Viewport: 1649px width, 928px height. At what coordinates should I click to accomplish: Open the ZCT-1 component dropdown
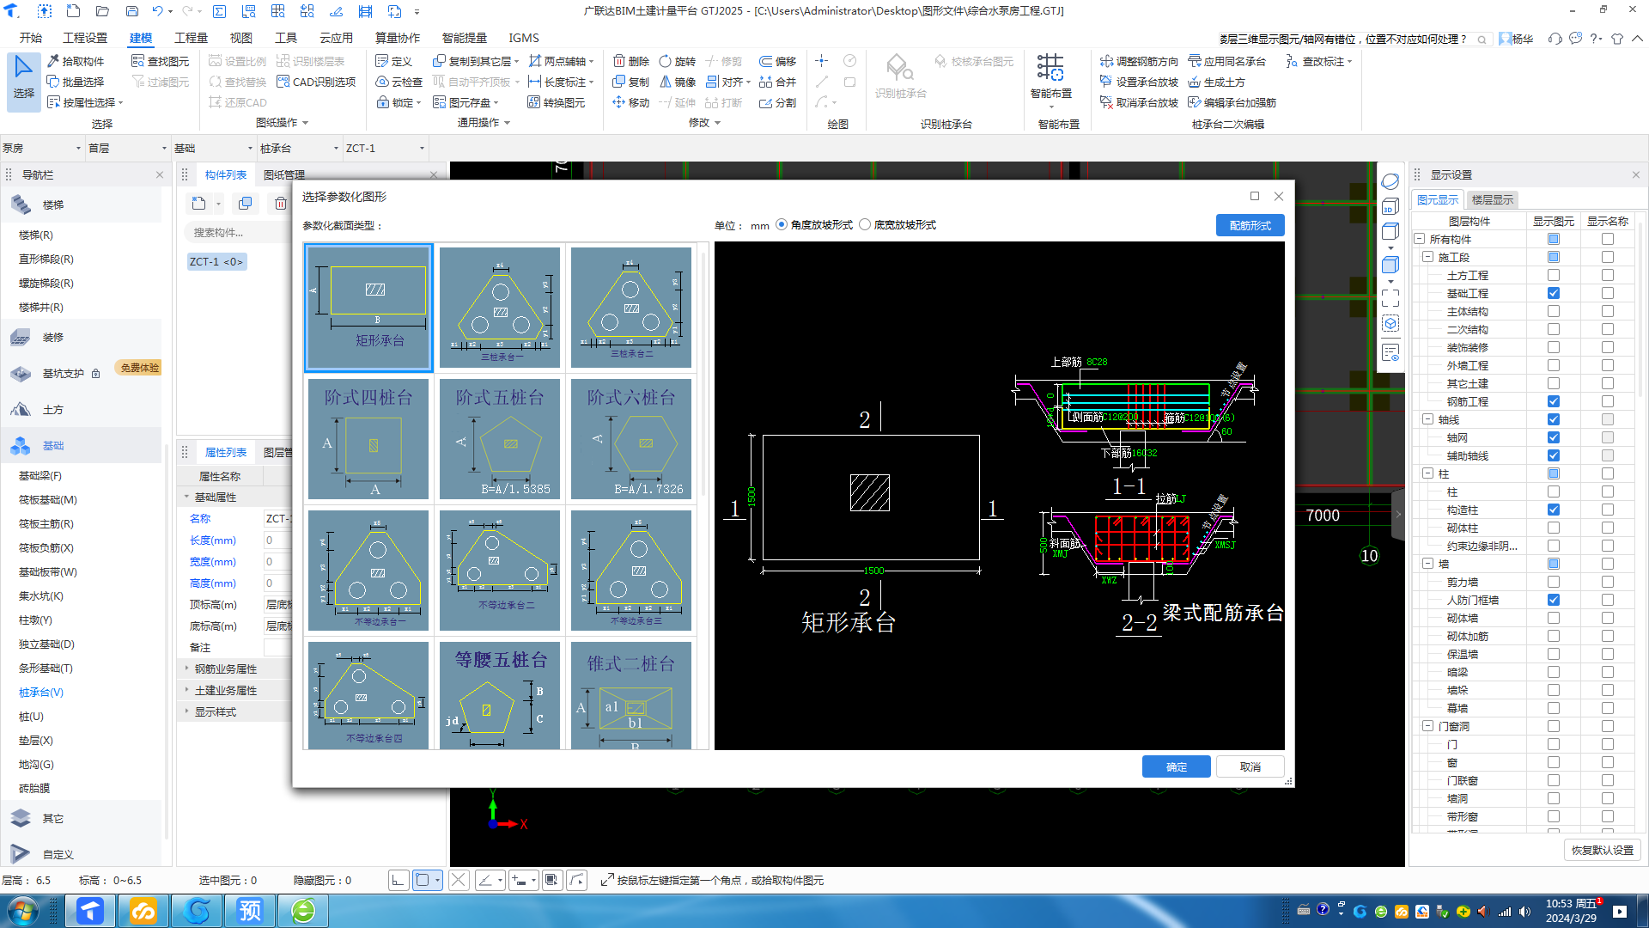click(385, 148)
